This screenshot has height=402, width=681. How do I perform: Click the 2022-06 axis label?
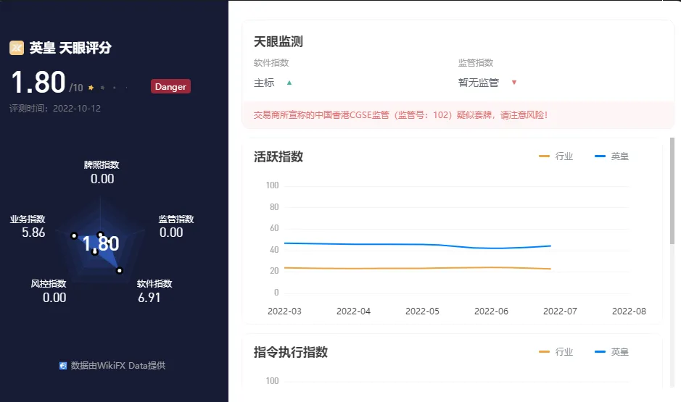tap(491, 311)
